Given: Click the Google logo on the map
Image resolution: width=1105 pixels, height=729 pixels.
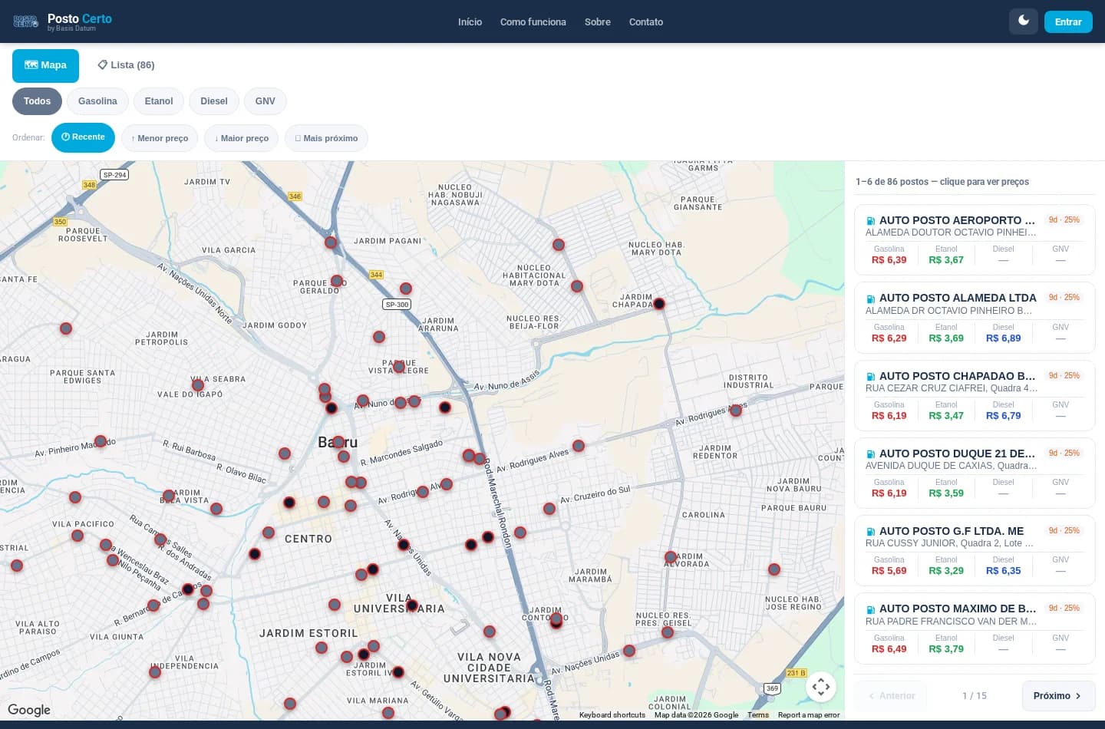Looking at the screenshot, I should pyautogui.click(x=29, y=710).
